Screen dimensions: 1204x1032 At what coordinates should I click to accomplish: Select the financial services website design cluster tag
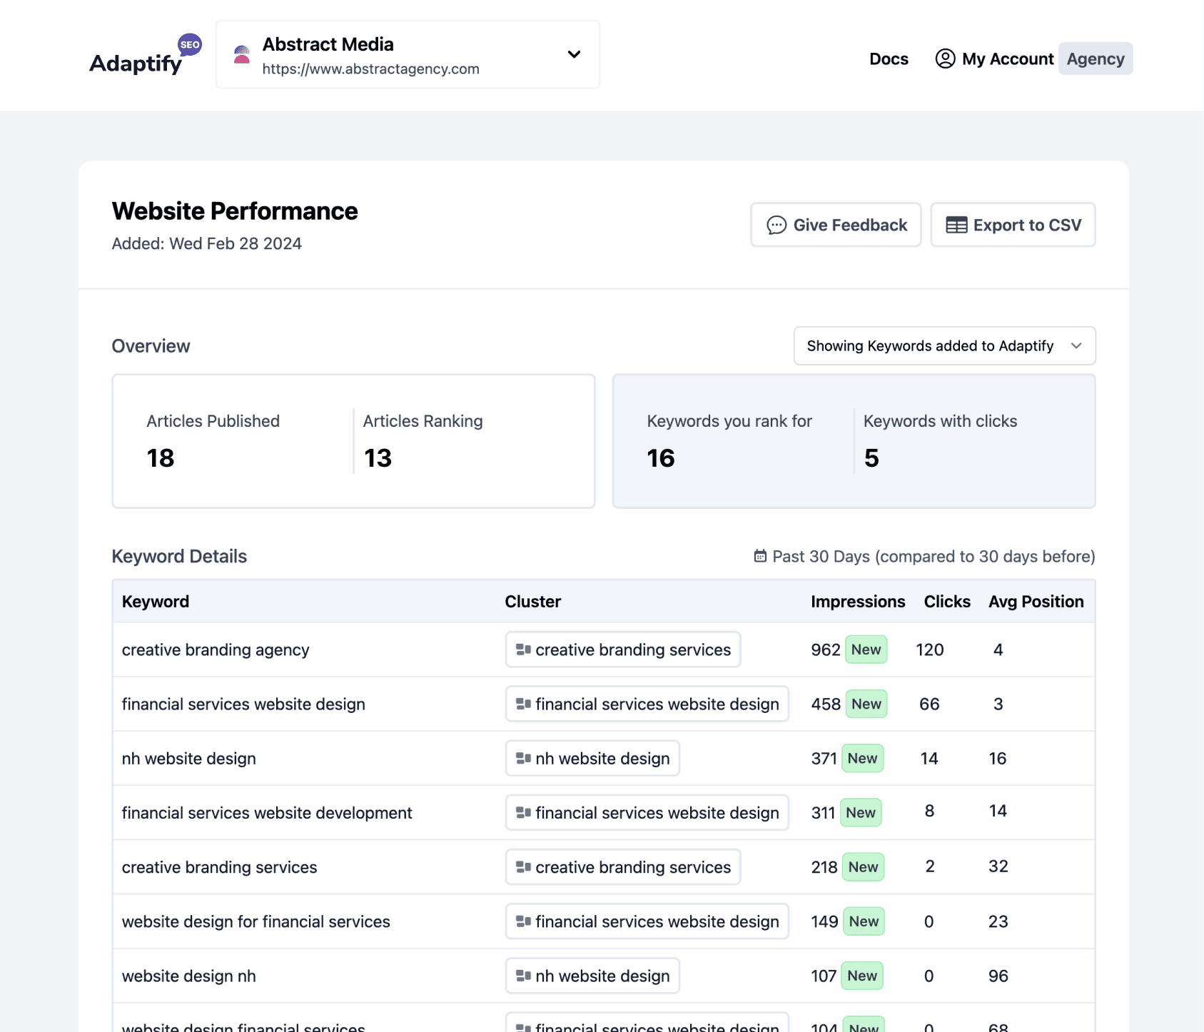[x=646, y=704]
